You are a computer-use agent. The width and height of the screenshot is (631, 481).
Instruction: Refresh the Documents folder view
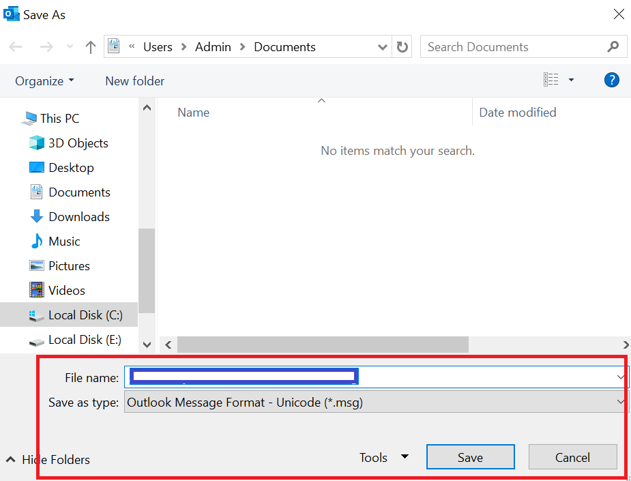click(x=402, y=46)
